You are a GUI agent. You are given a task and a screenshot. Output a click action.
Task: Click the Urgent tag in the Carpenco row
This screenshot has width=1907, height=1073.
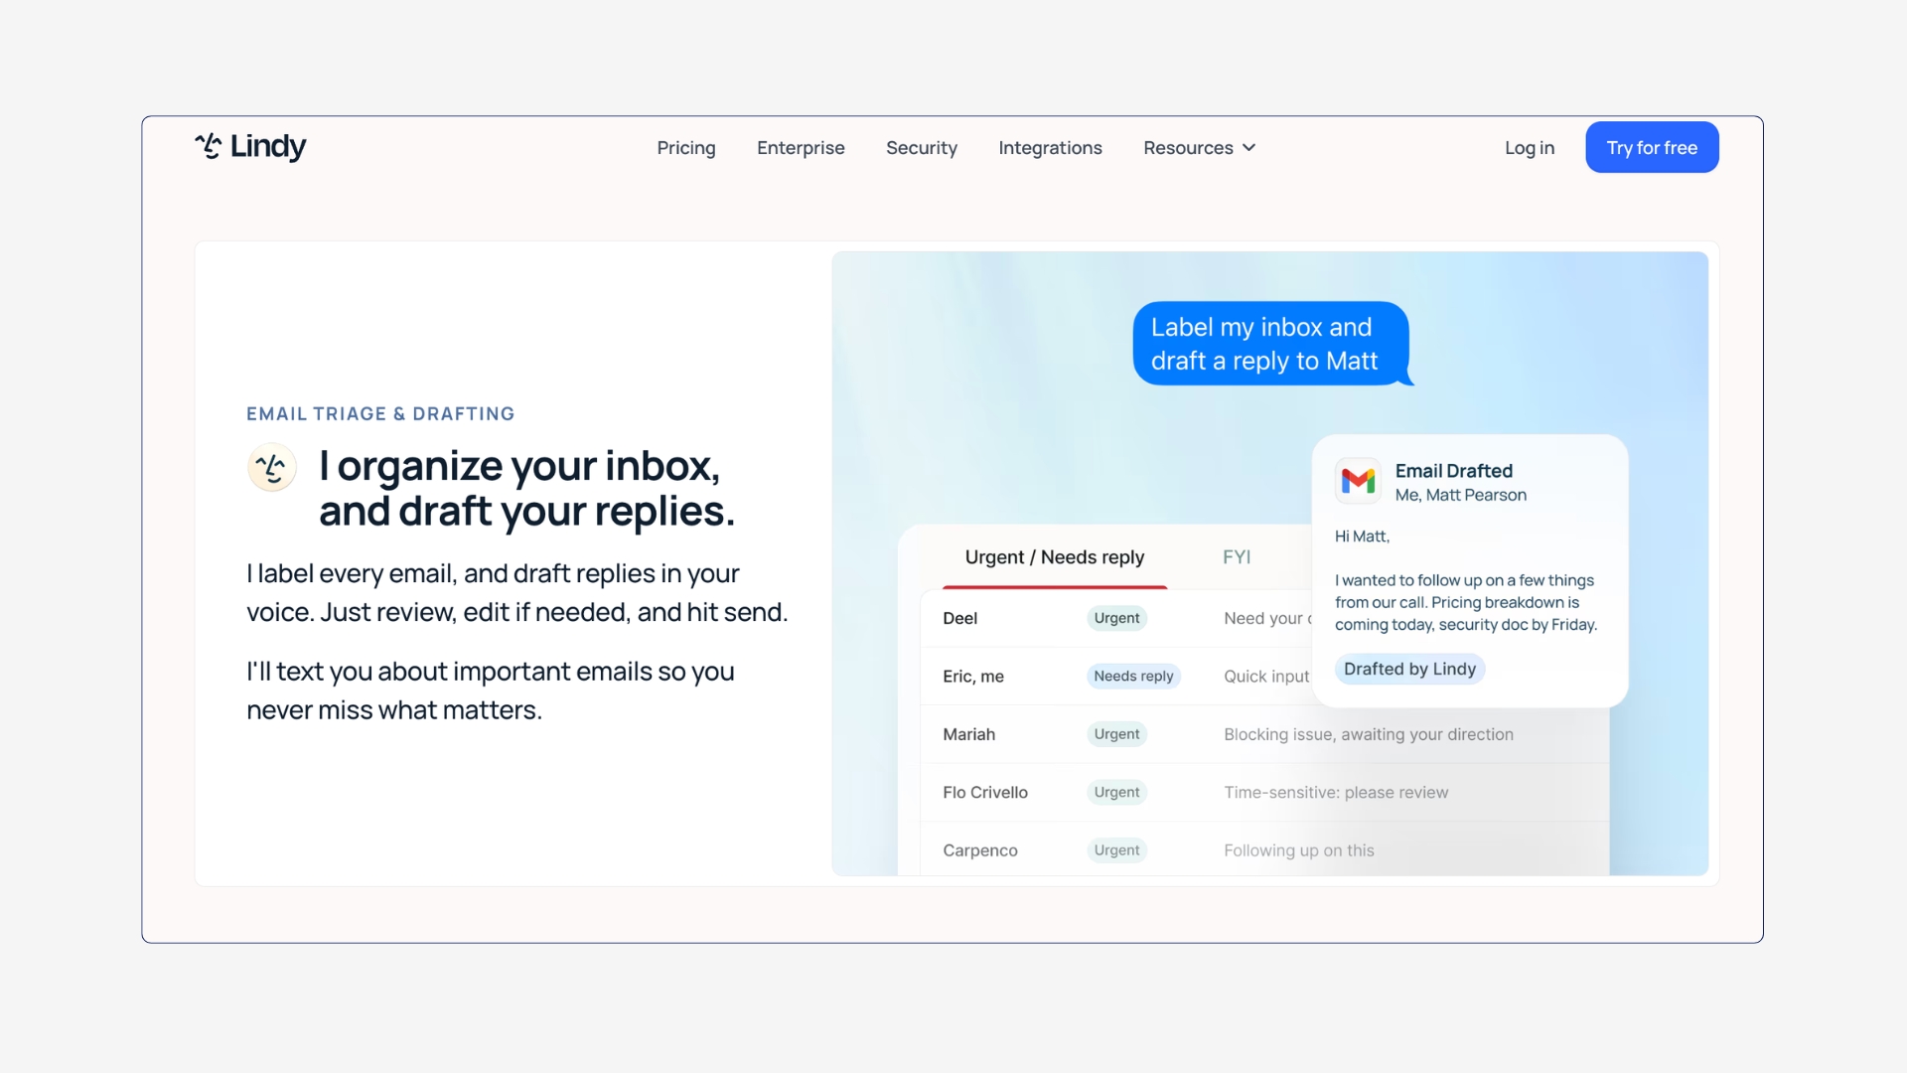click(x=1116, y=850)
